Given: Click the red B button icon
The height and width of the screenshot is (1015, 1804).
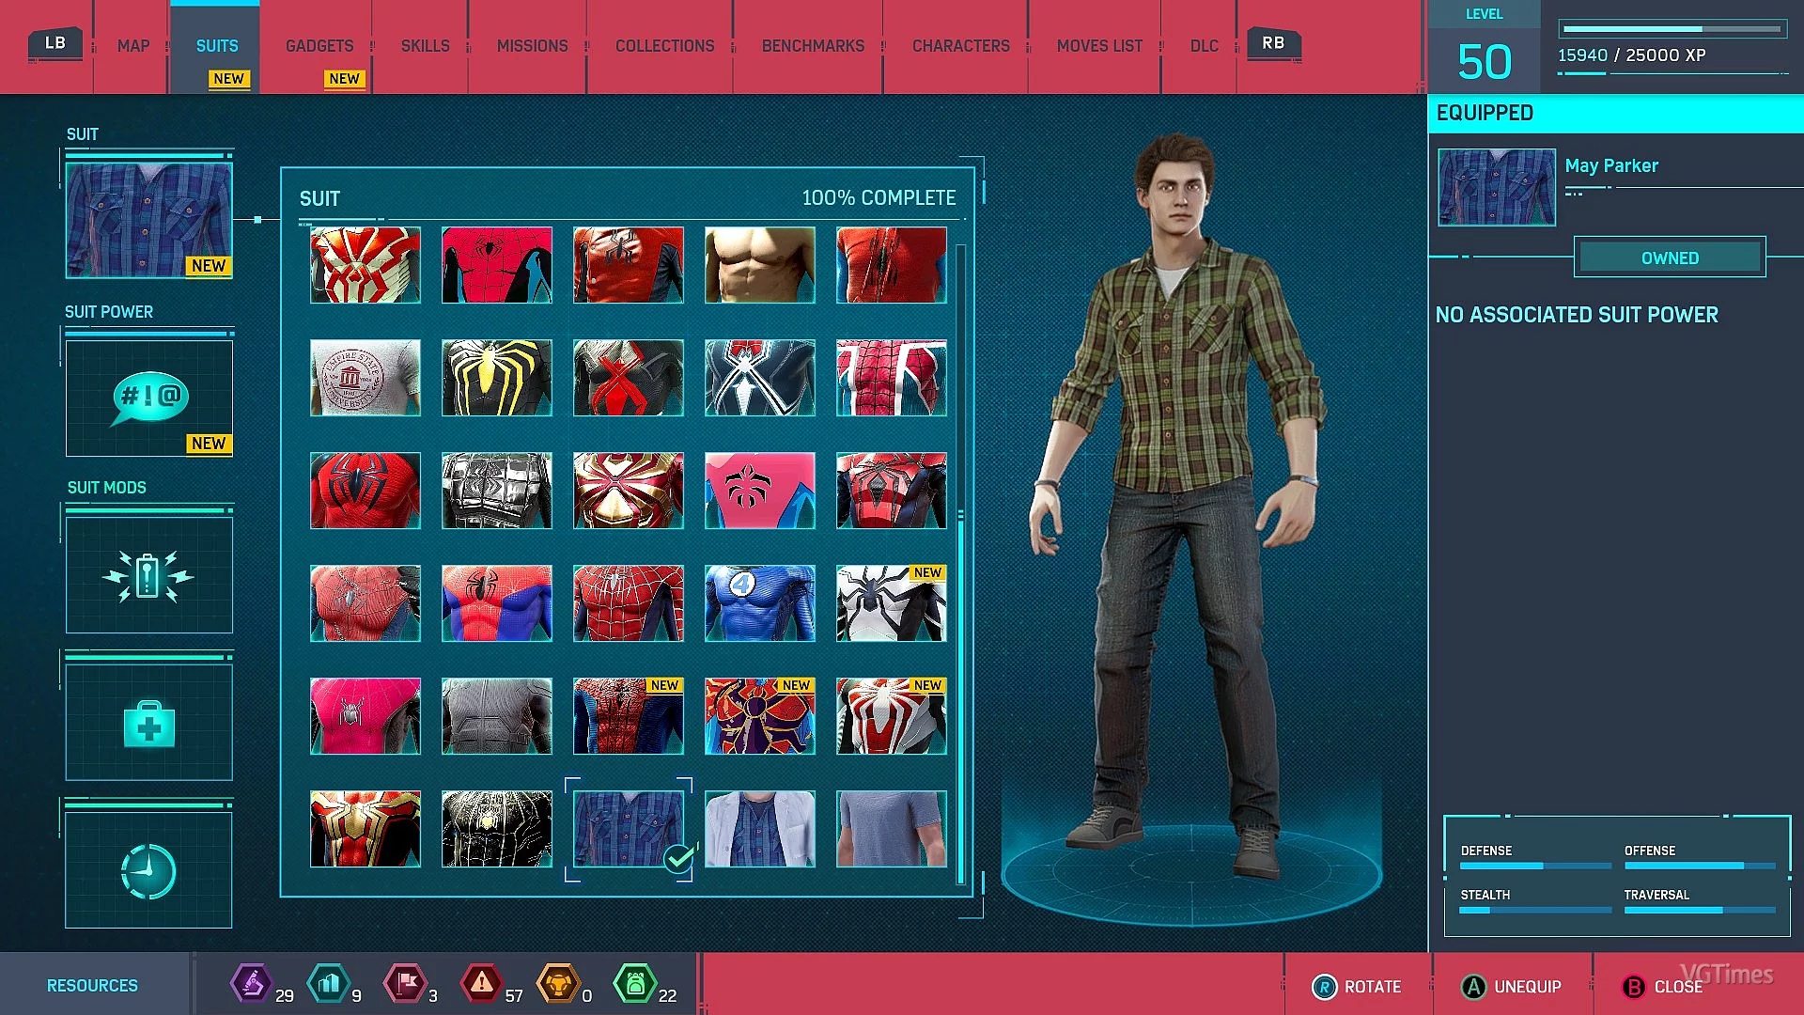Looking at the screenshot, I should 1634,987.
